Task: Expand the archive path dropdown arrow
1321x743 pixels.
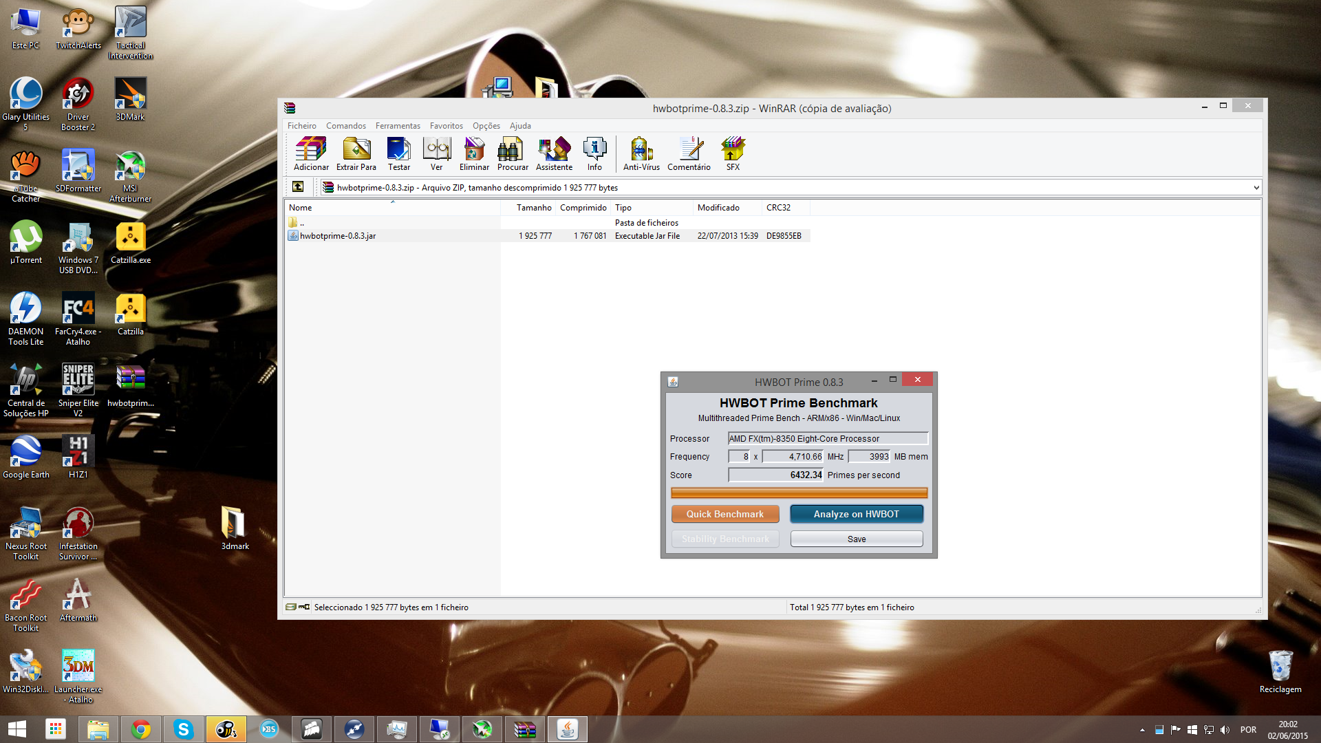Action: coord(1256,187)
